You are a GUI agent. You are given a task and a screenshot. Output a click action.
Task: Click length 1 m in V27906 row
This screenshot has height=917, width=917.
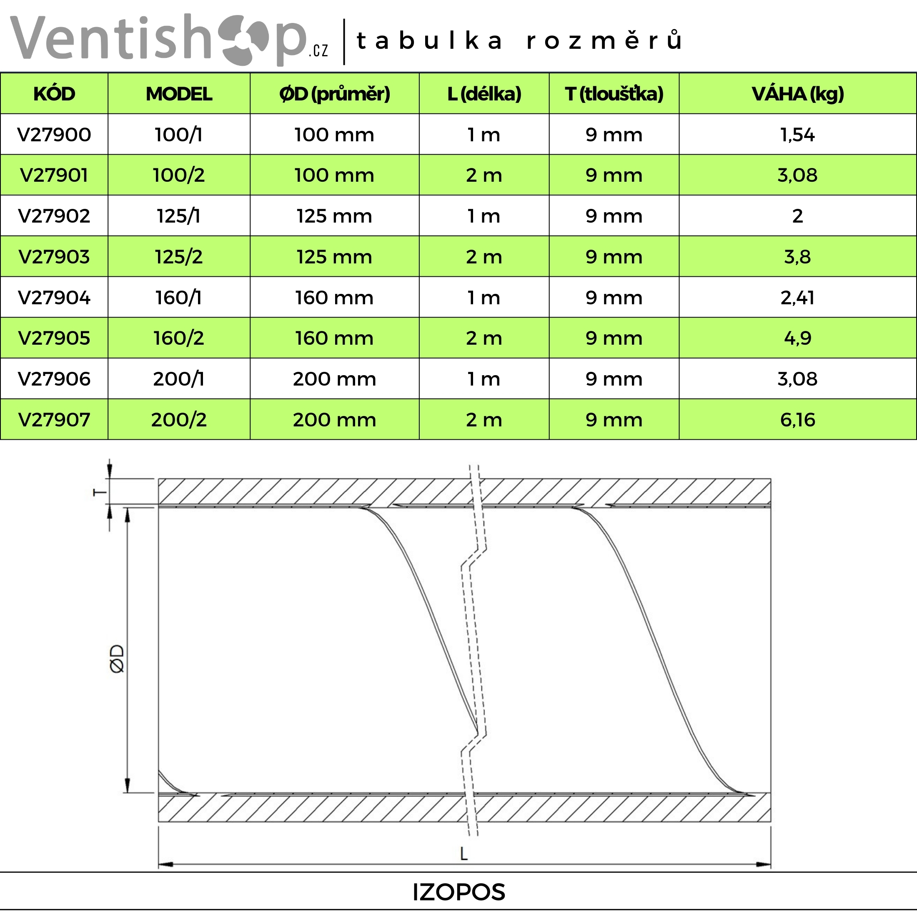click(x=484, y=379)
